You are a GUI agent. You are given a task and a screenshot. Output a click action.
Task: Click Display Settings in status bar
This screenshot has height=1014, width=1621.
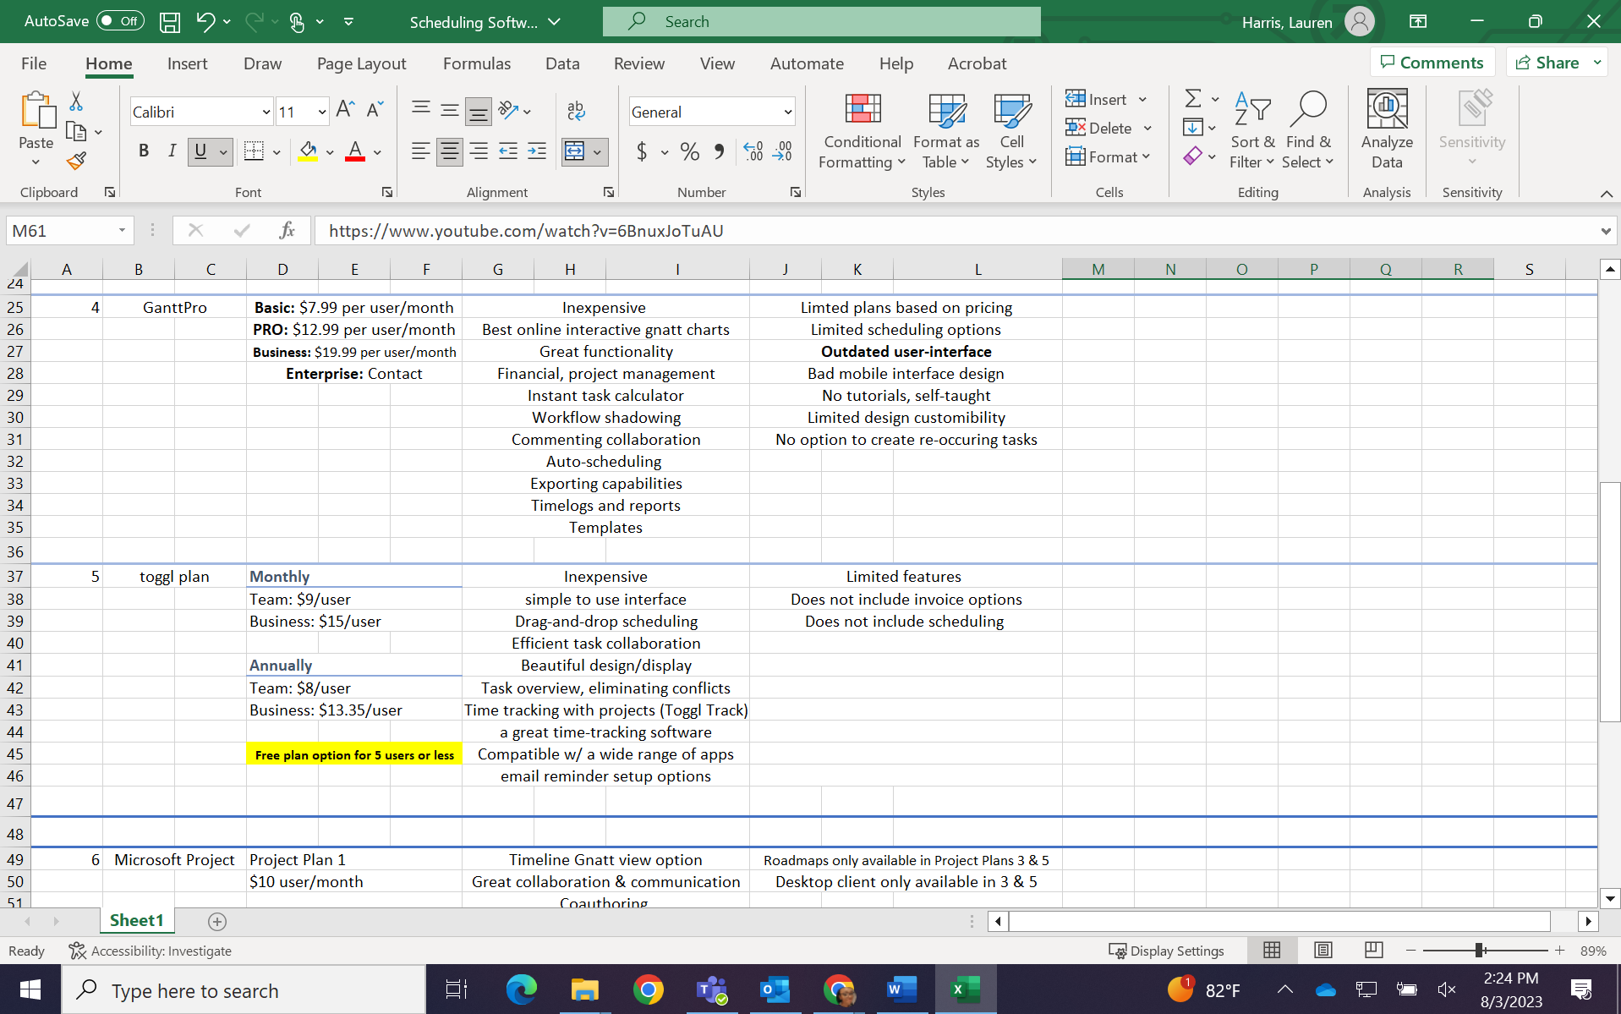tap(1167, 951)
